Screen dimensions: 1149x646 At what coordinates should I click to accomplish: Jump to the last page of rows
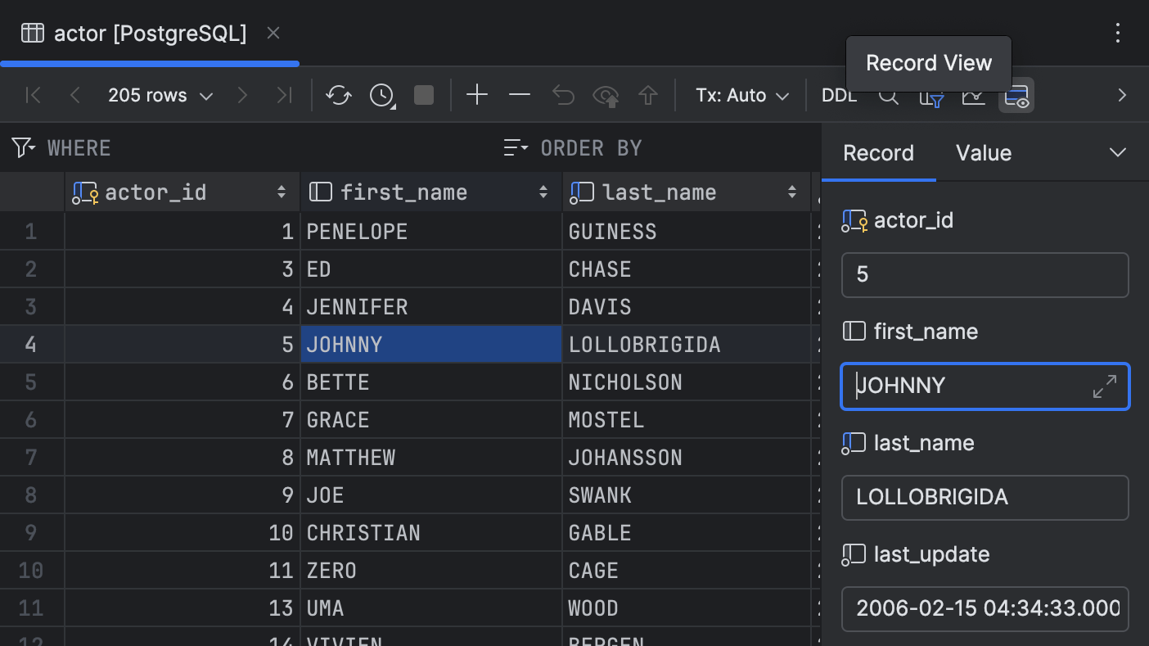pyautogui.click(x=284, y=95)
